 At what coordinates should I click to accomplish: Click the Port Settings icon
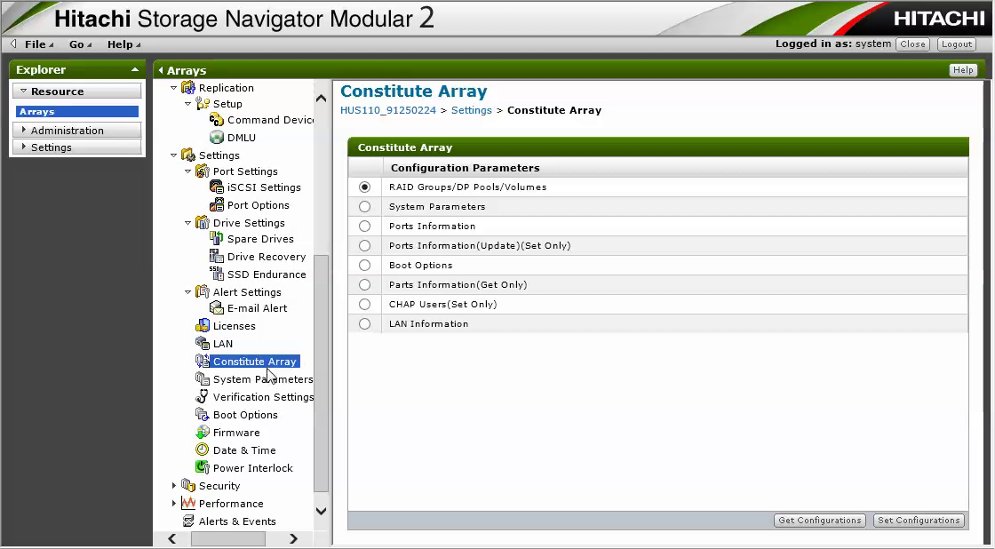click(203, 171)
